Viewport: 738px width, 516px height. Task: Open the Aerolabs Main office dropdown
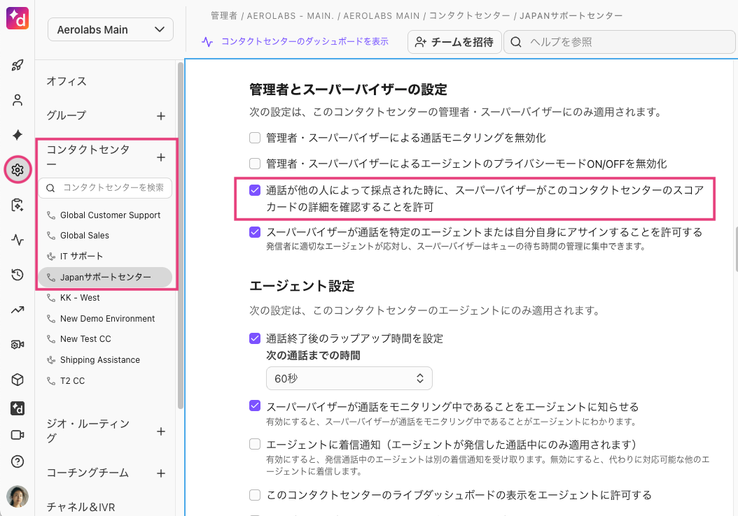pyautogui.click(x=111, y=29)
